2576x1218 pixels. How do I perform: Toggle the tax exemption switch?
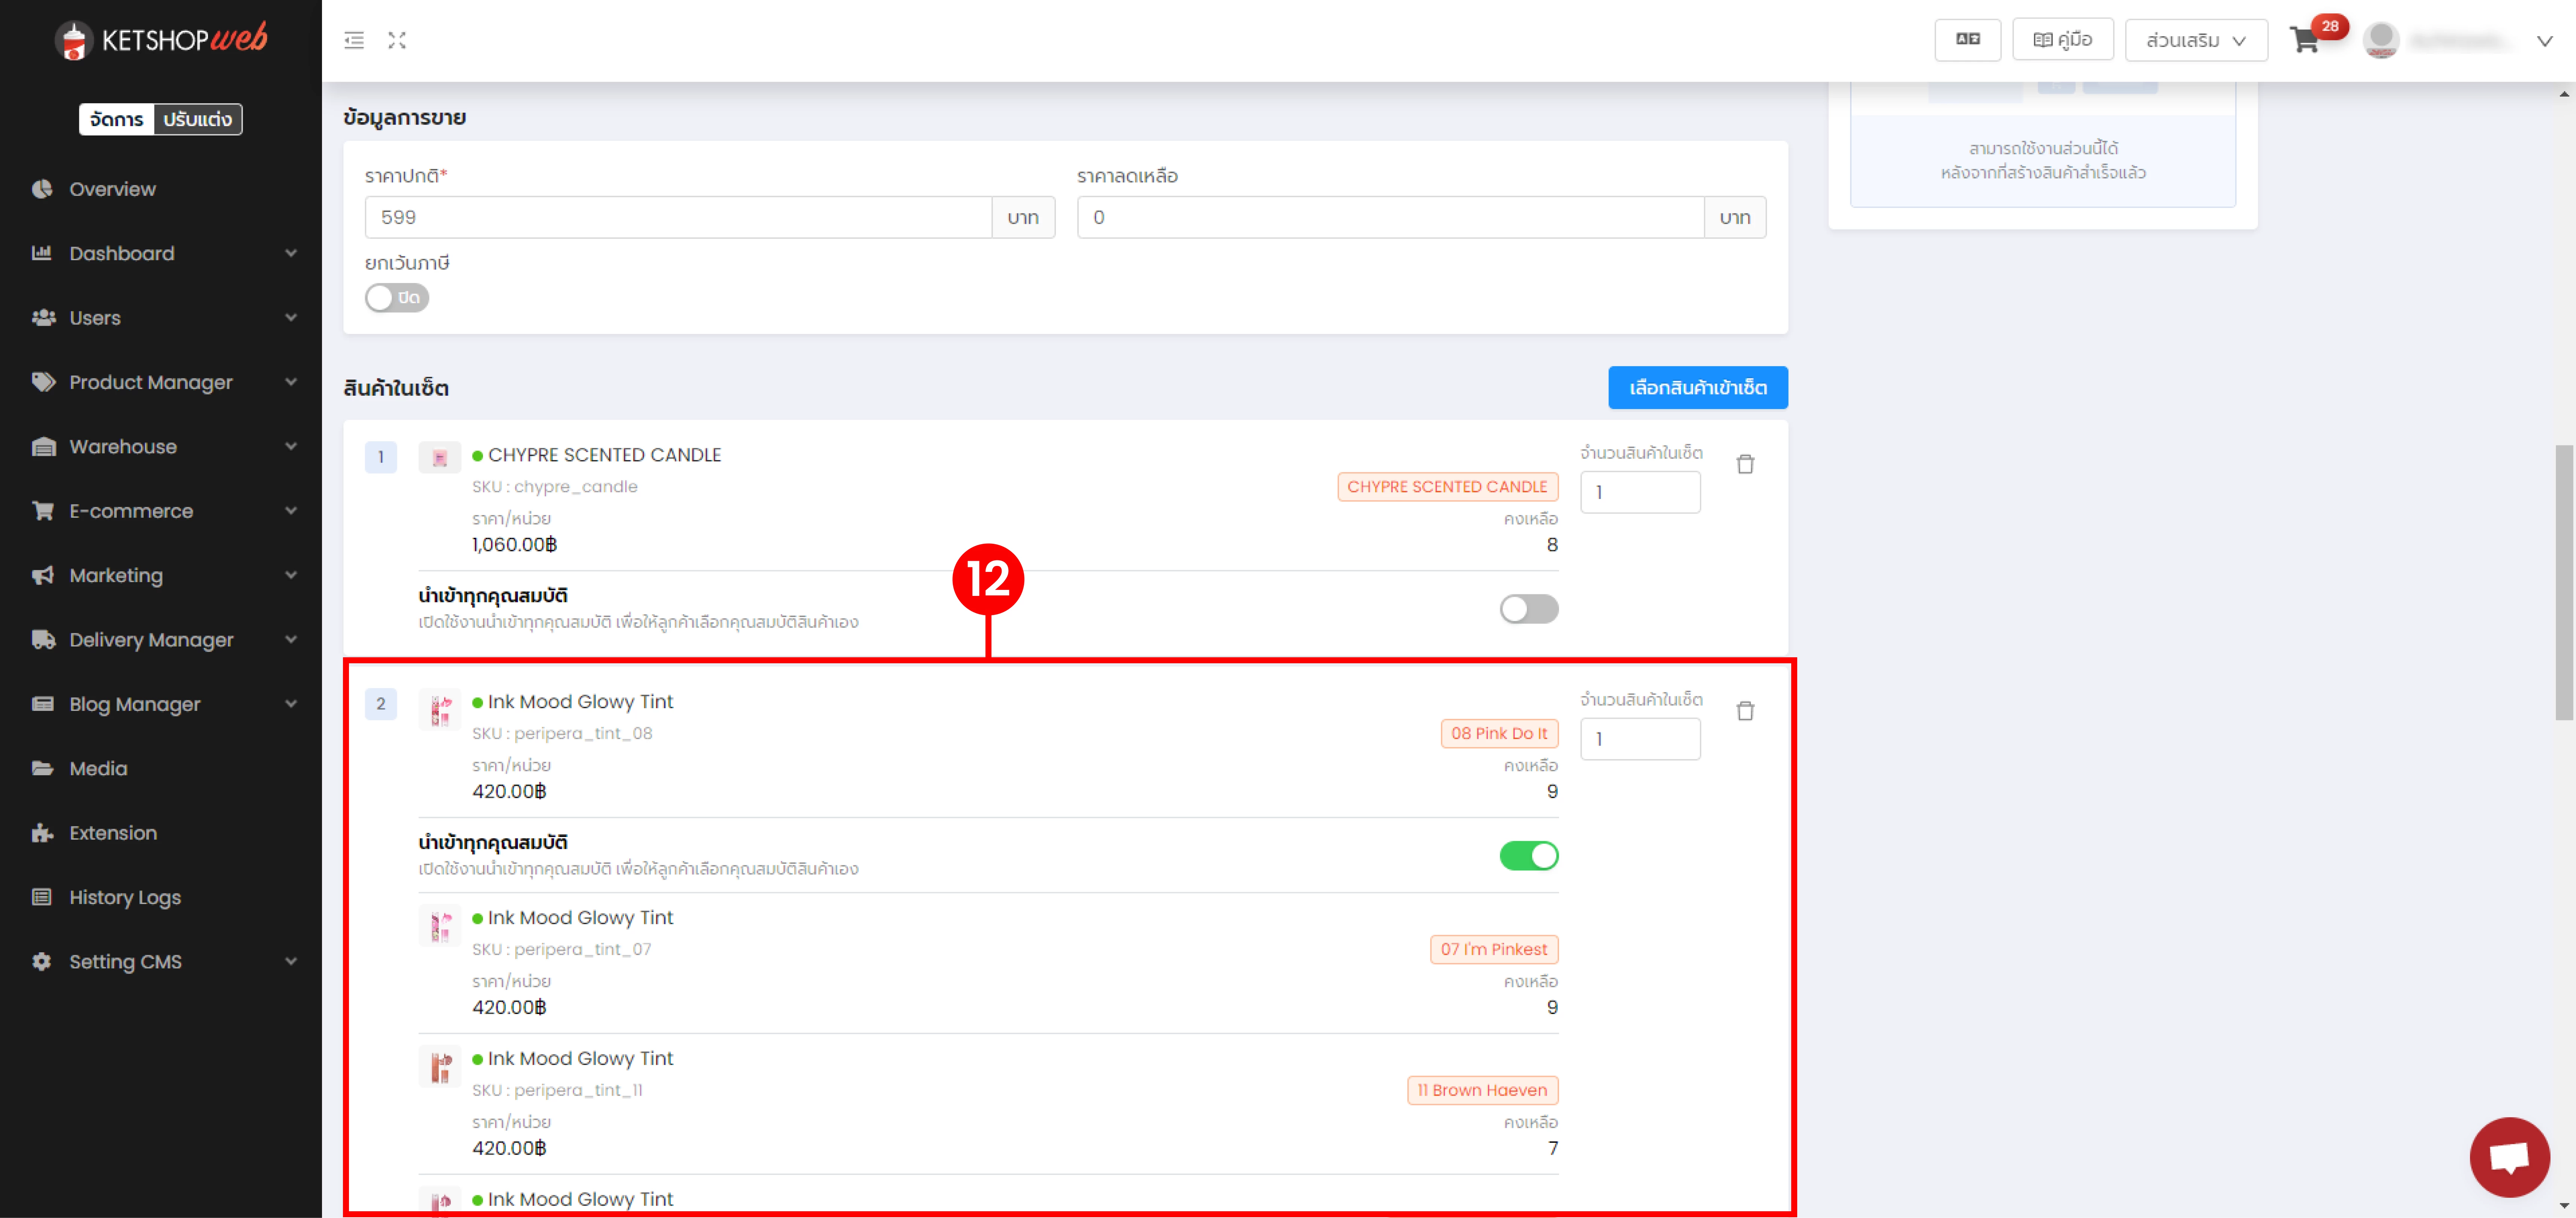[x=397, y=298]
